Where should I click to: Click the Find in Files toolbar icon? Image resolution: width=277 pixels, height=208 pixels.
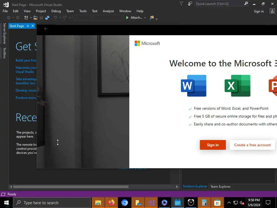pyautogui.click(x=152, y=18)
